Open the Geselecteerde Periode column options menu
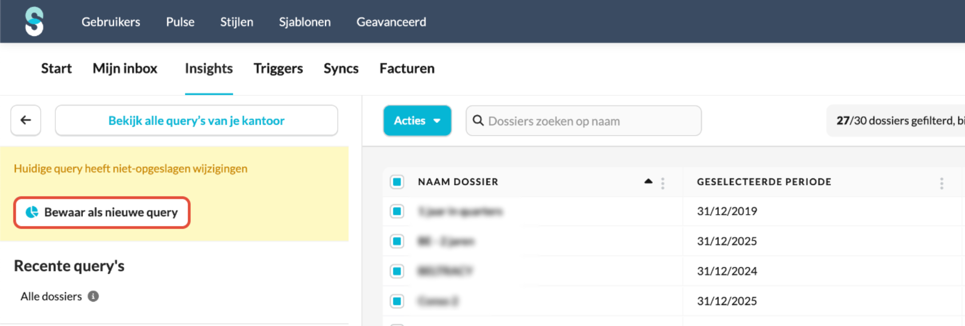 [941, 183]
